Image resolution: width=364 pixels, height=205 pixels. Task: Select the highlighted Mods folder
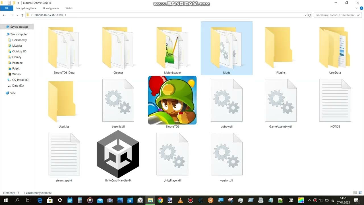pos(227,48)
